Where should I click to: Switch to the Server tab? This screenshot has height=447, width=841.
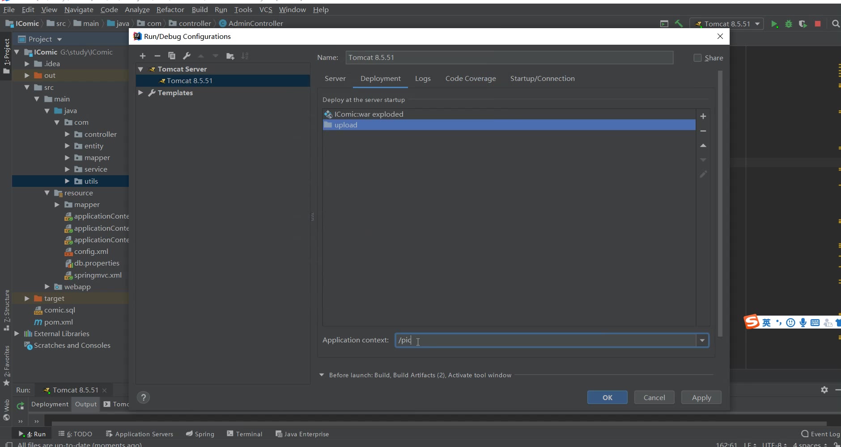click(x=335, y=79)
